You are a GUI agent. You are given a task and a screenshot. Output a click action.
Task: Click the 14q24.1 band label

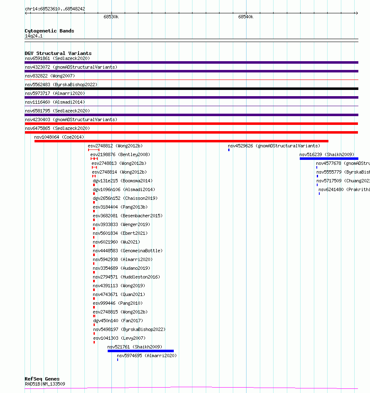click(x=34, y=36)
